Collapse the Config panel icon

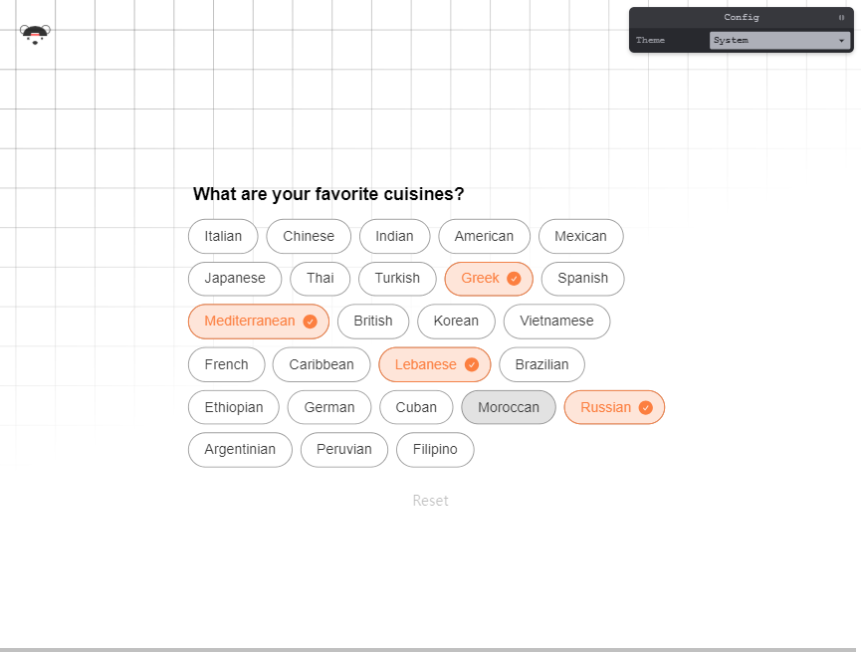pos(841,18)
